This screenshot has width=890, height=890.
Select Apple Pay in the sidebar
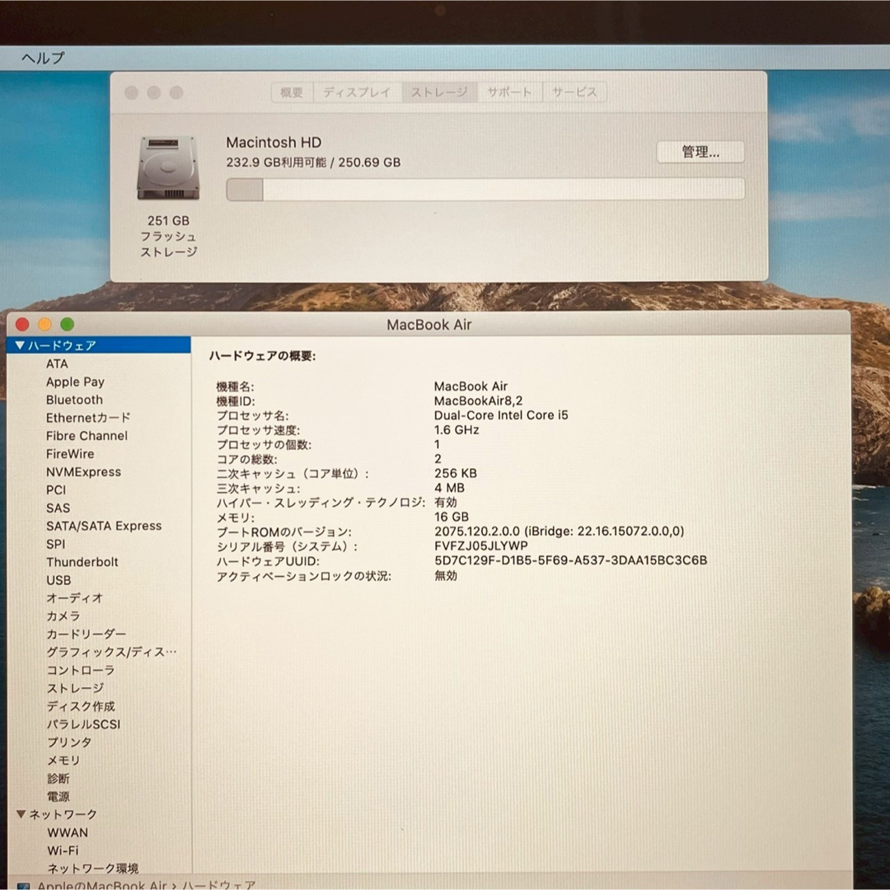coord(75,382)
